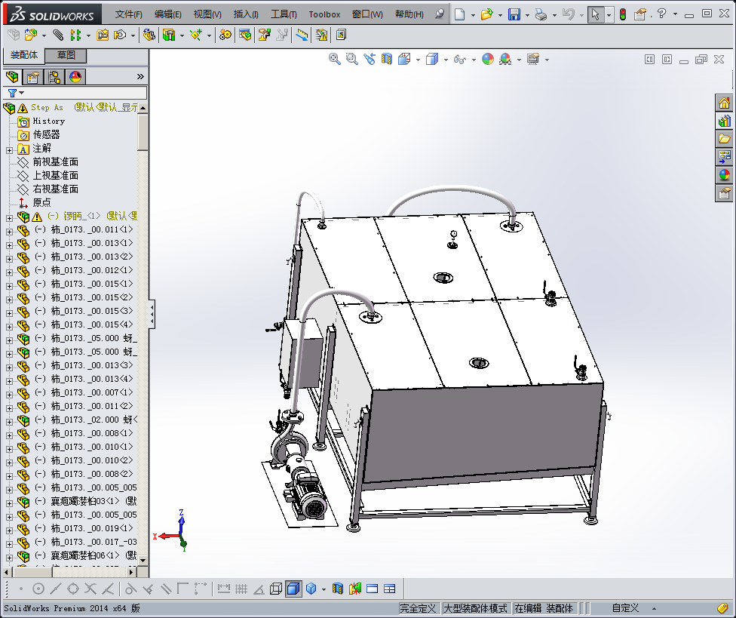Screen dimensions: 736x618
Task: Click the Help question mark icon
Action: [661, 14]
